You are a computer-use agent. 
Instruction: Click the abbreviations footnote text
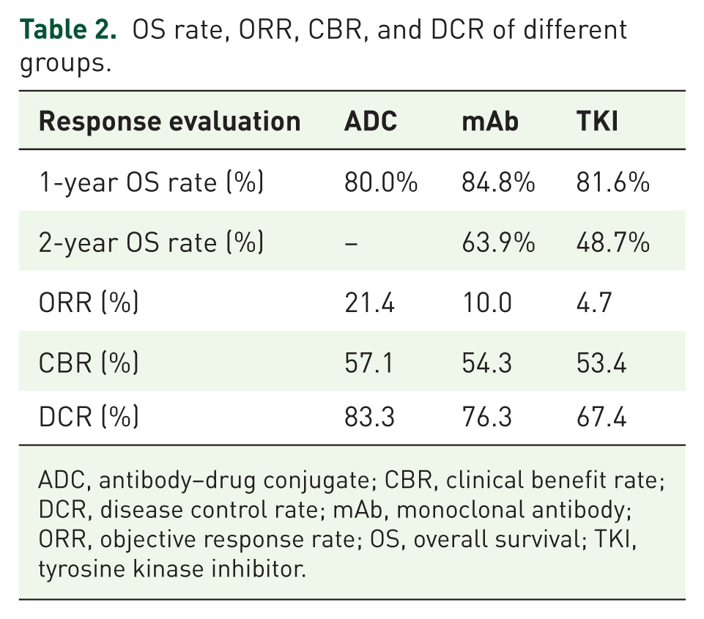(351, 525)
